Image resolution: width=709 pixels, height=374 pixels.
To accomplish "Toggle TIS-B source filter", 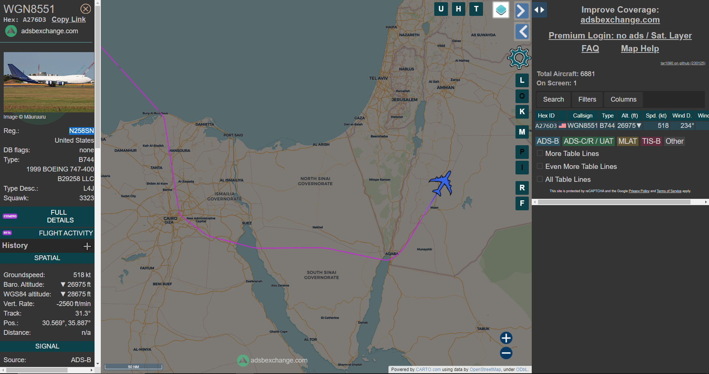I will point(651,141).
